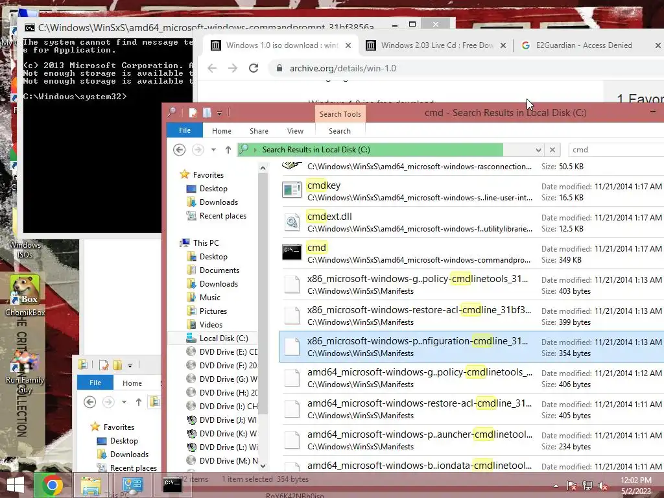Open Pictures under This PC

coord(213,311)
